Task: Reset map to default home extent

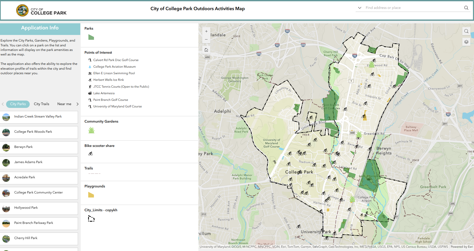Action: coord(206,50)
